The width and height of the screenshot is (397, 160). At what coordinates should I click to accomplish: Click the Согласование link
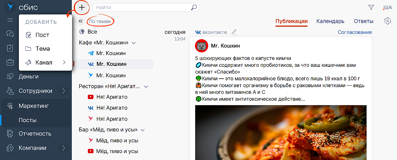[355, 32]
